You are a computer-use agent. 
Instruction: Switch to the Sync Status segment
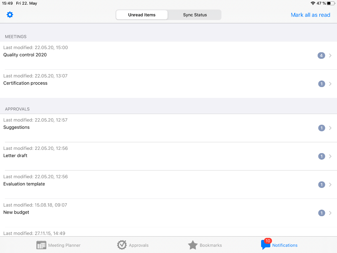click(x=195, y=15)
